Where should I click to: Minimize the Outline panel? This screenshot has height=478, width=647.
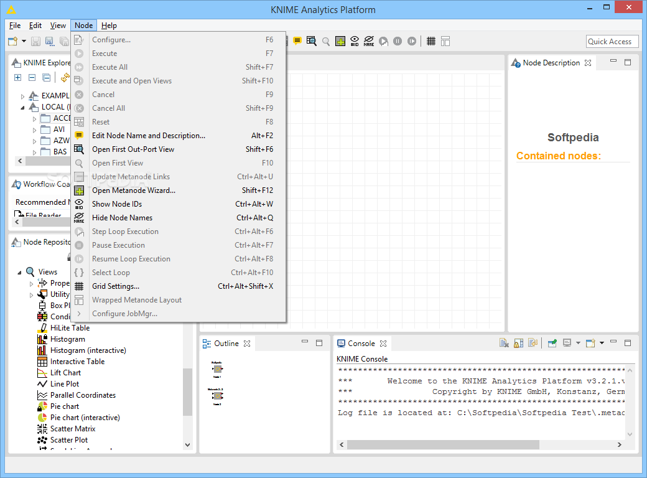point(305,342)
